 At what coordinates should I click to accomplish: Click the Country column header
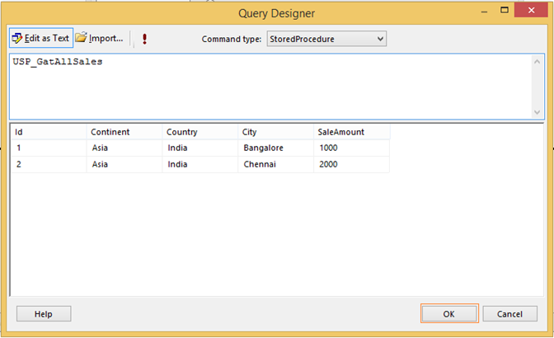200,132
